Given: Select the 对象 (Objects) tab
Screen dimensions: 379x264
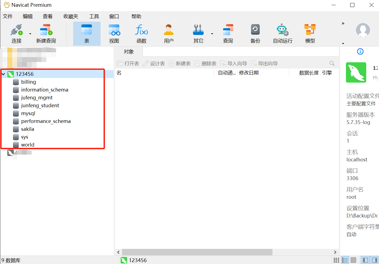Looking at the screenshot, I should pyautogui.click(x=129, y=52).
